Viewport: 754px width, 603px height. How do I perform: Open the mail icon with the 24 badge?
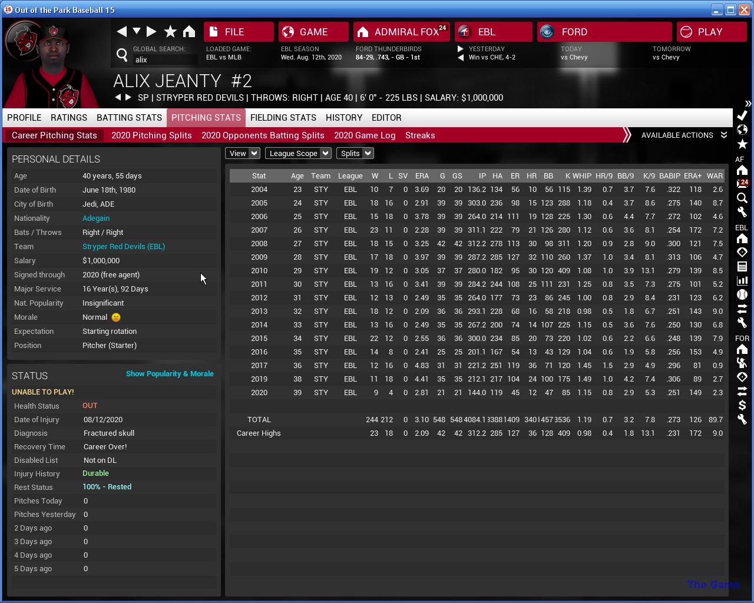point(742,184)
